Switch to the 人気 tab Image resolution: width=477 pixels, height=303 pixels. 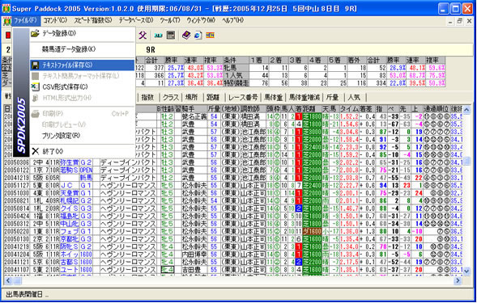[x=354, y=97]
